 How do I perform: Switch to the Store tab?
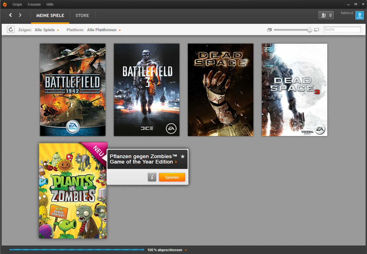click(x=82, y=15)
